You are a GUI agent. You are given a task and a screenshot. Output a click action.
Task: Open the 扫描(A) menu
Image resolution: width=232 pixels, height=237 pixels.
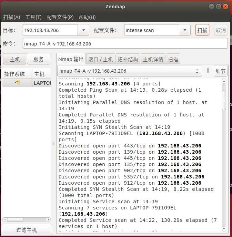[12, 17]
